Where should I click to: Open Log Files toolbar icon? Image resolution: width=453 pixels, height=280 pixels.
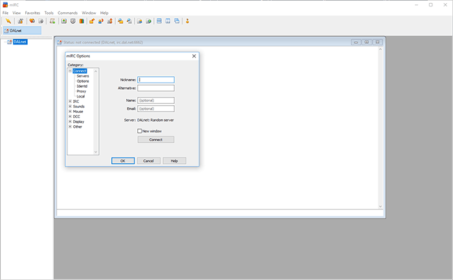click(x=129, y=21)
